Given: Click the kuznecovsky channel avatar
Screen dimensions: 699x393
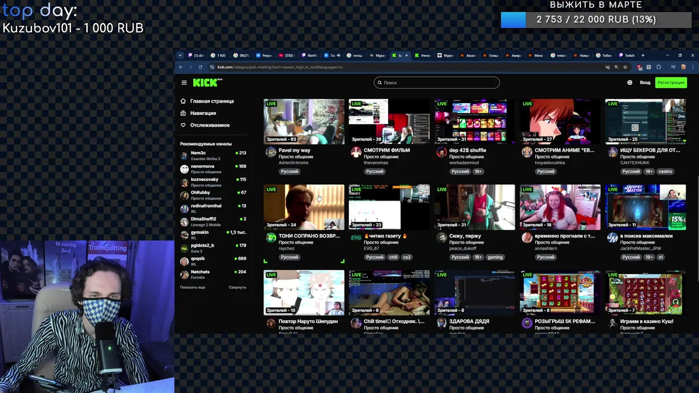Looking at the screenshot, I should pyautogui.click(x=185, y=182).
